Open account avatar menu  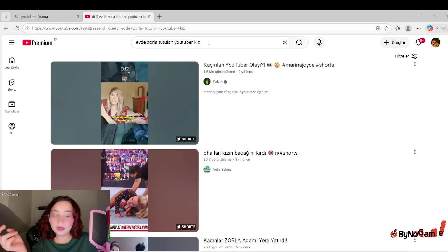click(x=436, y=42)
